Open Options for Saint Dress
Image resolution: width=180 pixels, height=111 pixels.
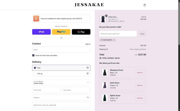pyautogui.click(x=140, y=85)
